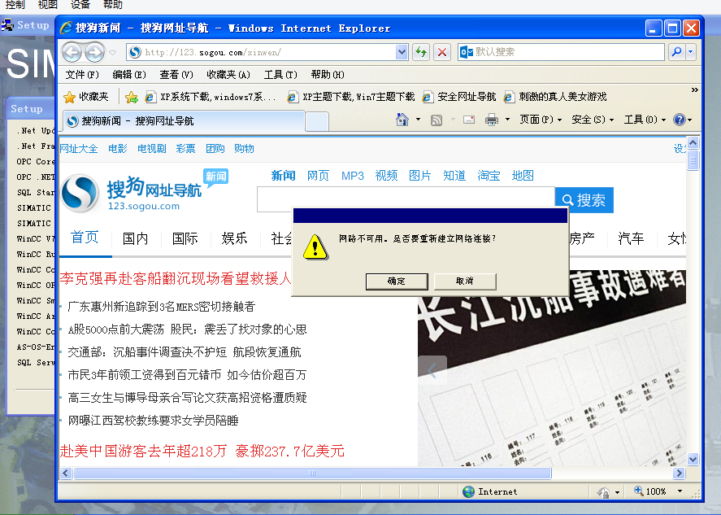Click the Home page icon
The image size is (721, 515).
coord(402,120)
